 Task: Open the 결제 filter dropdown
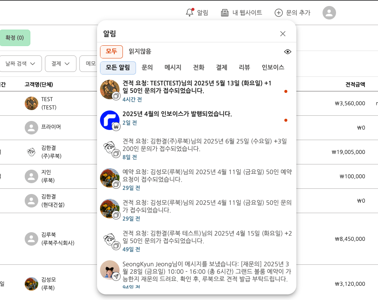pos(60,64)
